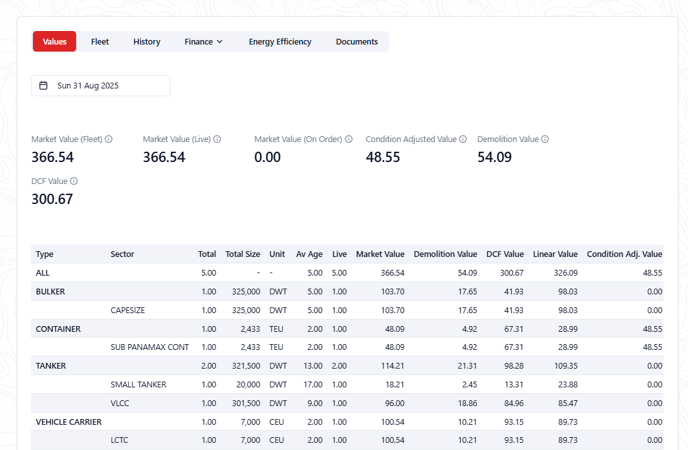Click the info icon beside Market Value (Fleet)
688x450 pixels.
pos(109,139)
